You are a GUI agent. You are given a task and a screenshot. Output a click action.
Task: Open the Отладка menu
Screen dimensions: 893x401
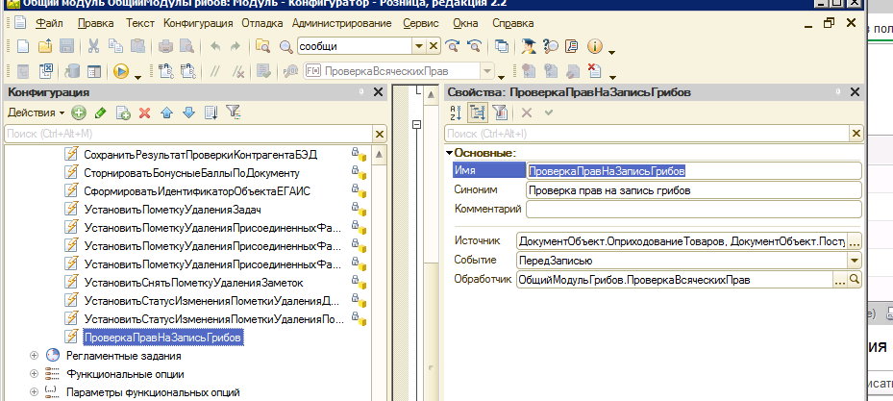[262, 23]
